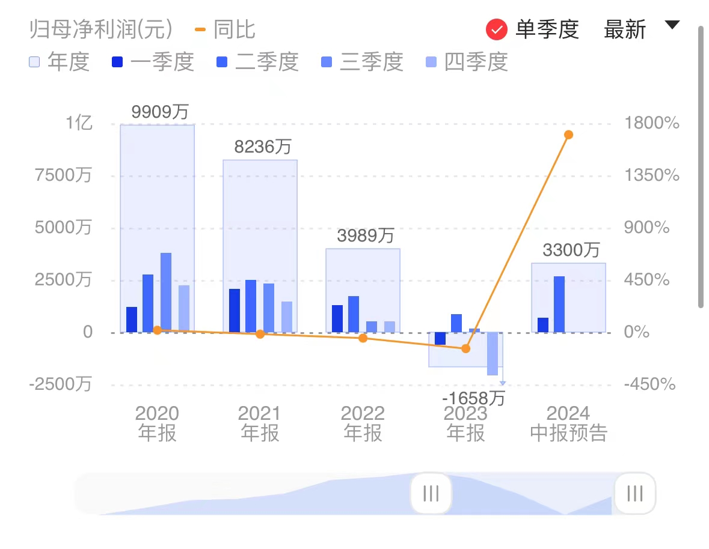The image size is (709, 549).
Task: Select the 2021 annual bar 8236万
Action: pyautogui.click(x=260, y=246)
